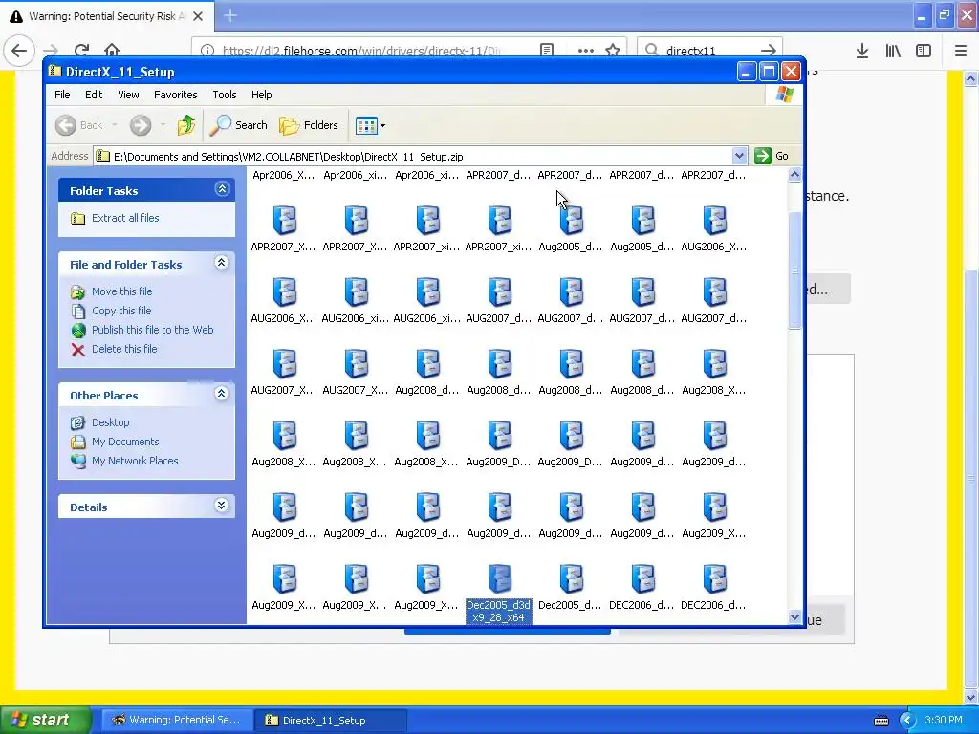Toggle the Folders pane button

pos(309,125)
